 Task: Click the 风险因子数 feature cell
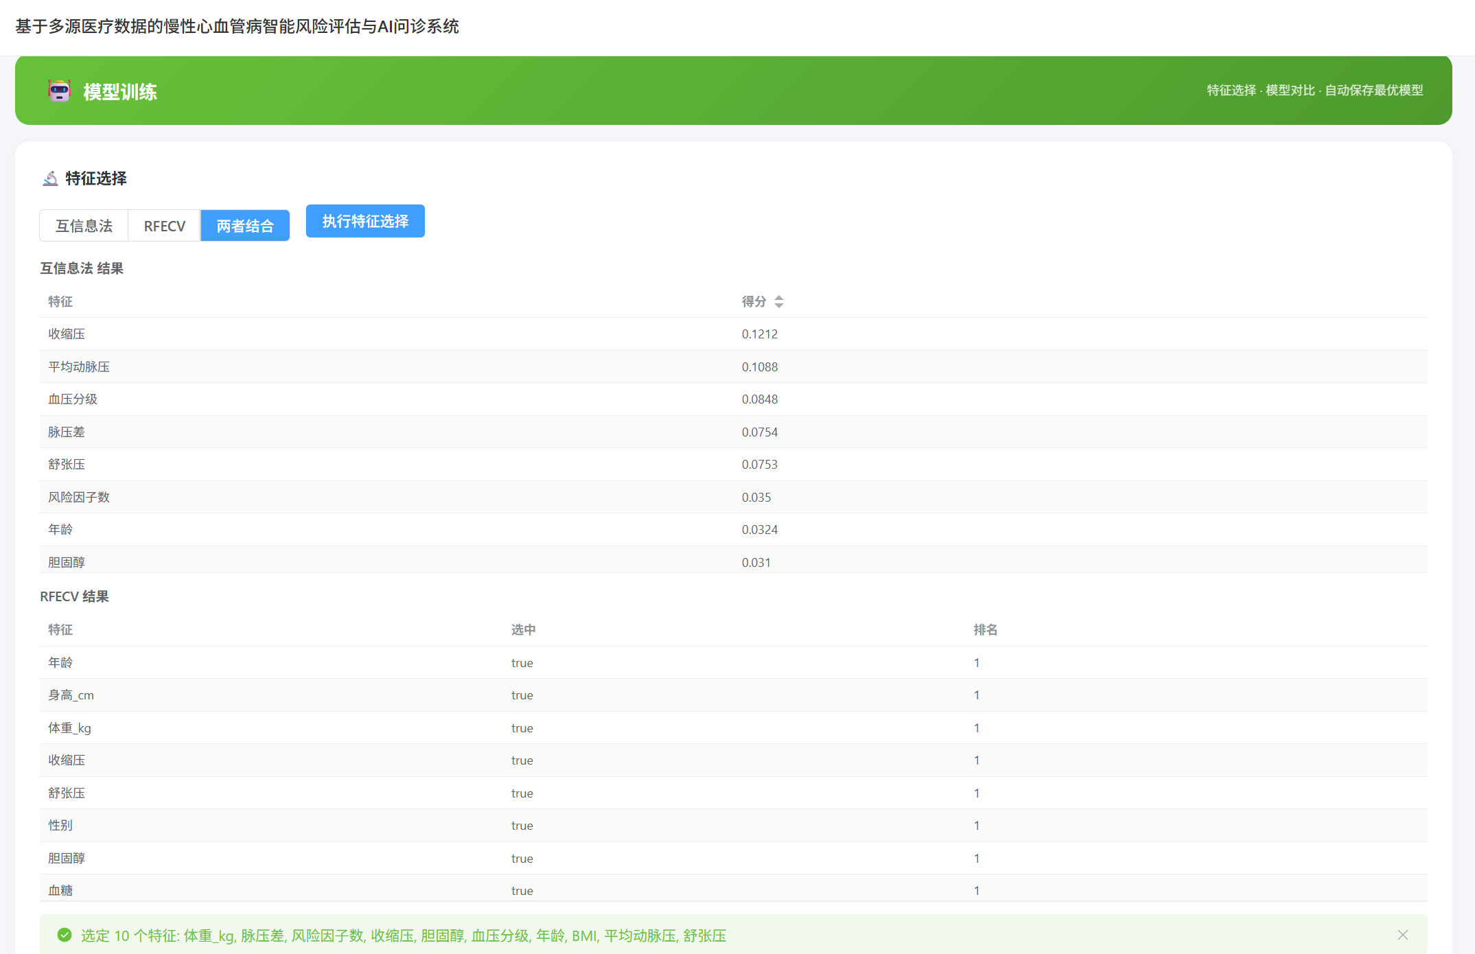pos(79,497)
